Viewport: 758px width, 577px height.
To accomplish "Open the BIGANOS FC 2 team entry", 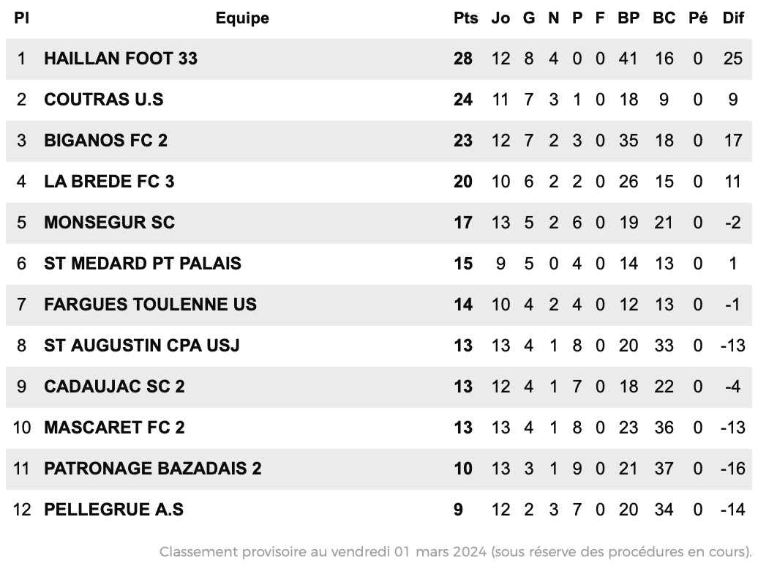I will pos(105,141).
